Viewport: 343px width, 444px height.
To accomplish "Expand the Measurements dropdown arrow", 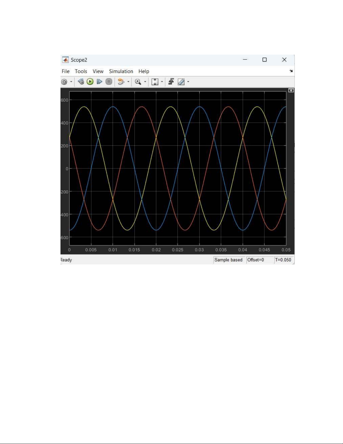I will (x=188, y=82).
